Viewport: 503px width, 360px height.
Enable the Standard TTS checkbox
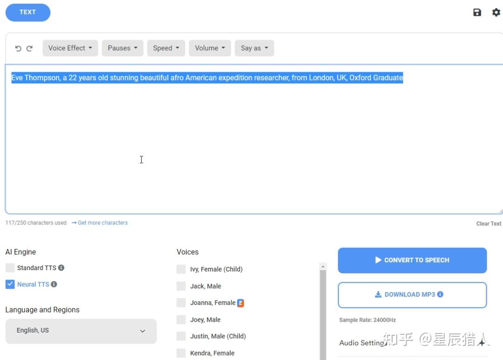pyautogui.click(x=10, y=268)
